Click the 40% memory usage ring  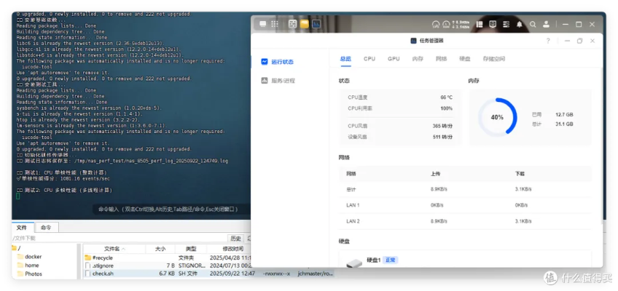(497, 117)
